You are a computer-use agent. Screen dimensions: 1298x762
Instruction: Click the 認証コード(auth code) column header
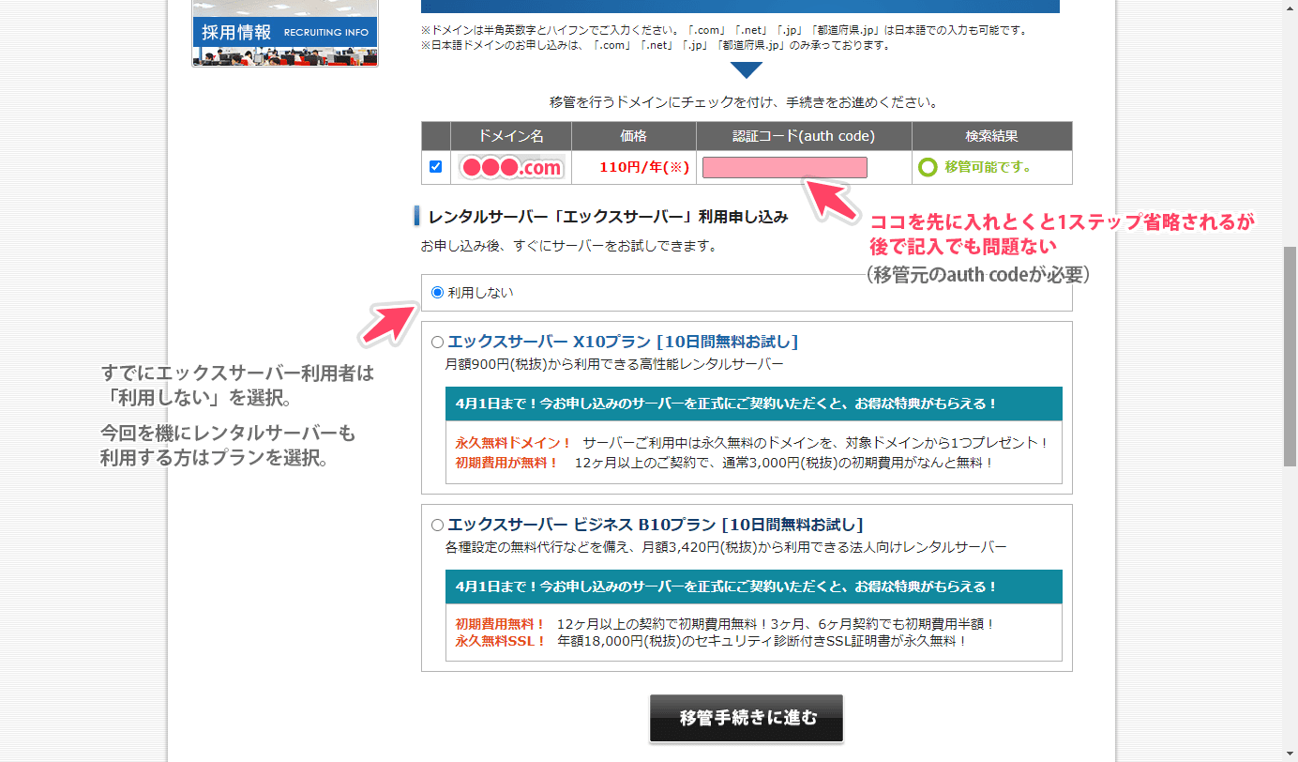coord(804,136)
